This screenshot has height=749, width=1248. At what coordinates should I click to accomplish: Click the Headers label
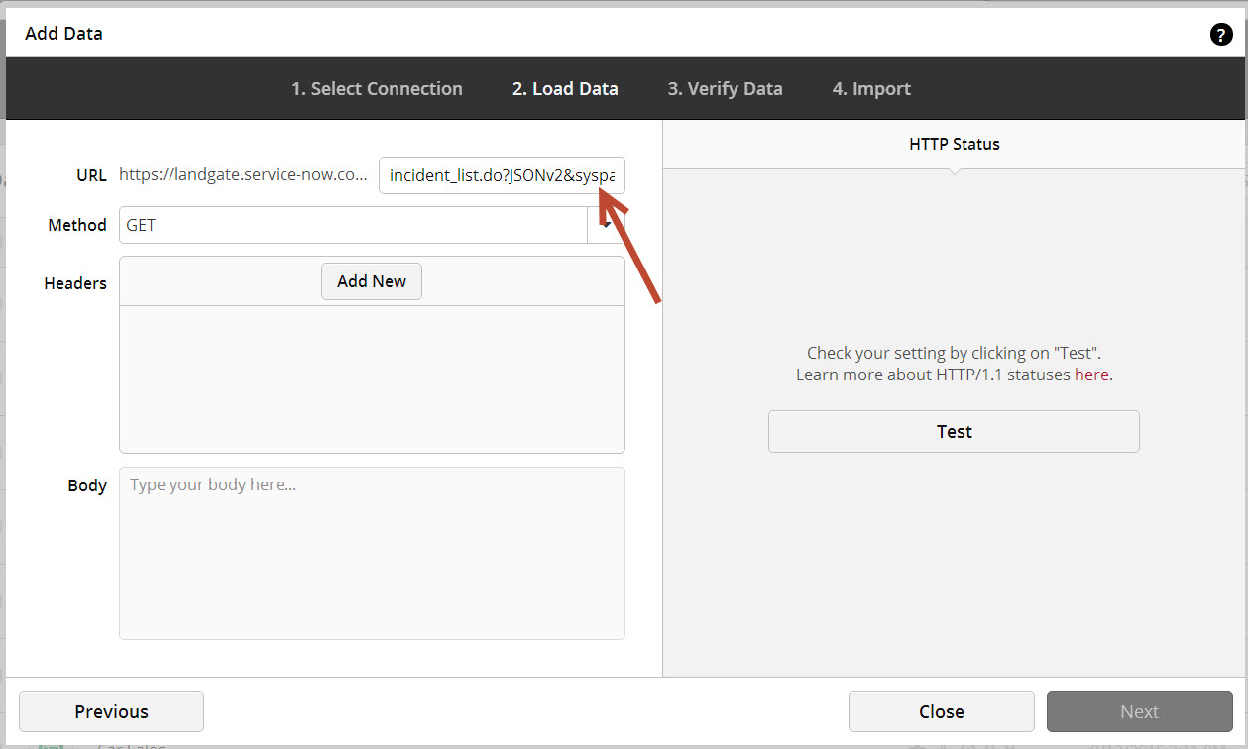coord(75,283)
